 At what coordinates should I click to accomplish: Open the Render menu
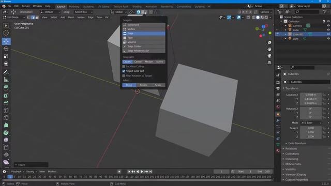[x=25, y=6]
